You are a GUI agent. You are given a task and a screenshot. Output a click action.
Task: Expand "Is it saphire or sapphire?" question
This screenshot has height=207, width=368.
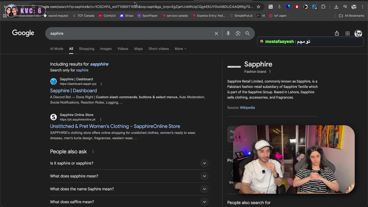(x=129, y=163)
